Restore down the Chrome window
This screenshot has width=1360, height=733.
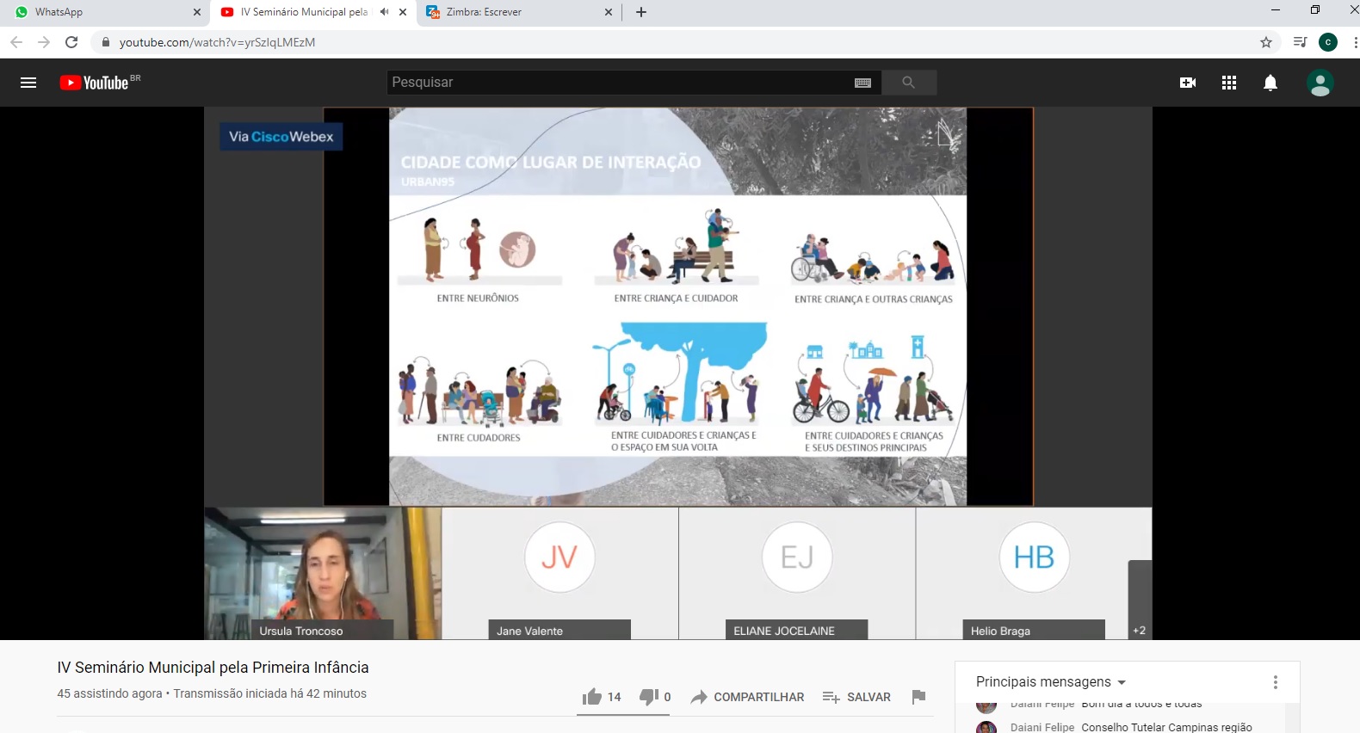coord(1315,10)
